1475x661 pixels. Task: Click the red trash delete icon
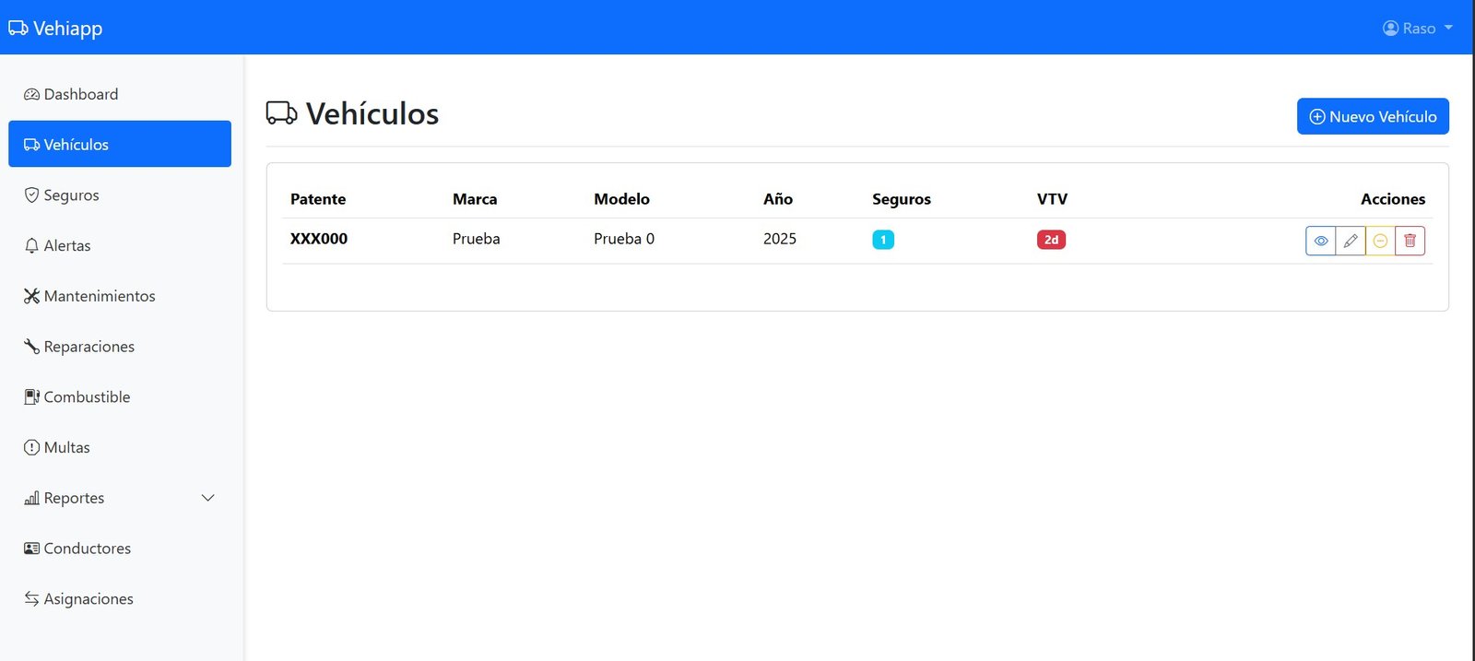1410,241
